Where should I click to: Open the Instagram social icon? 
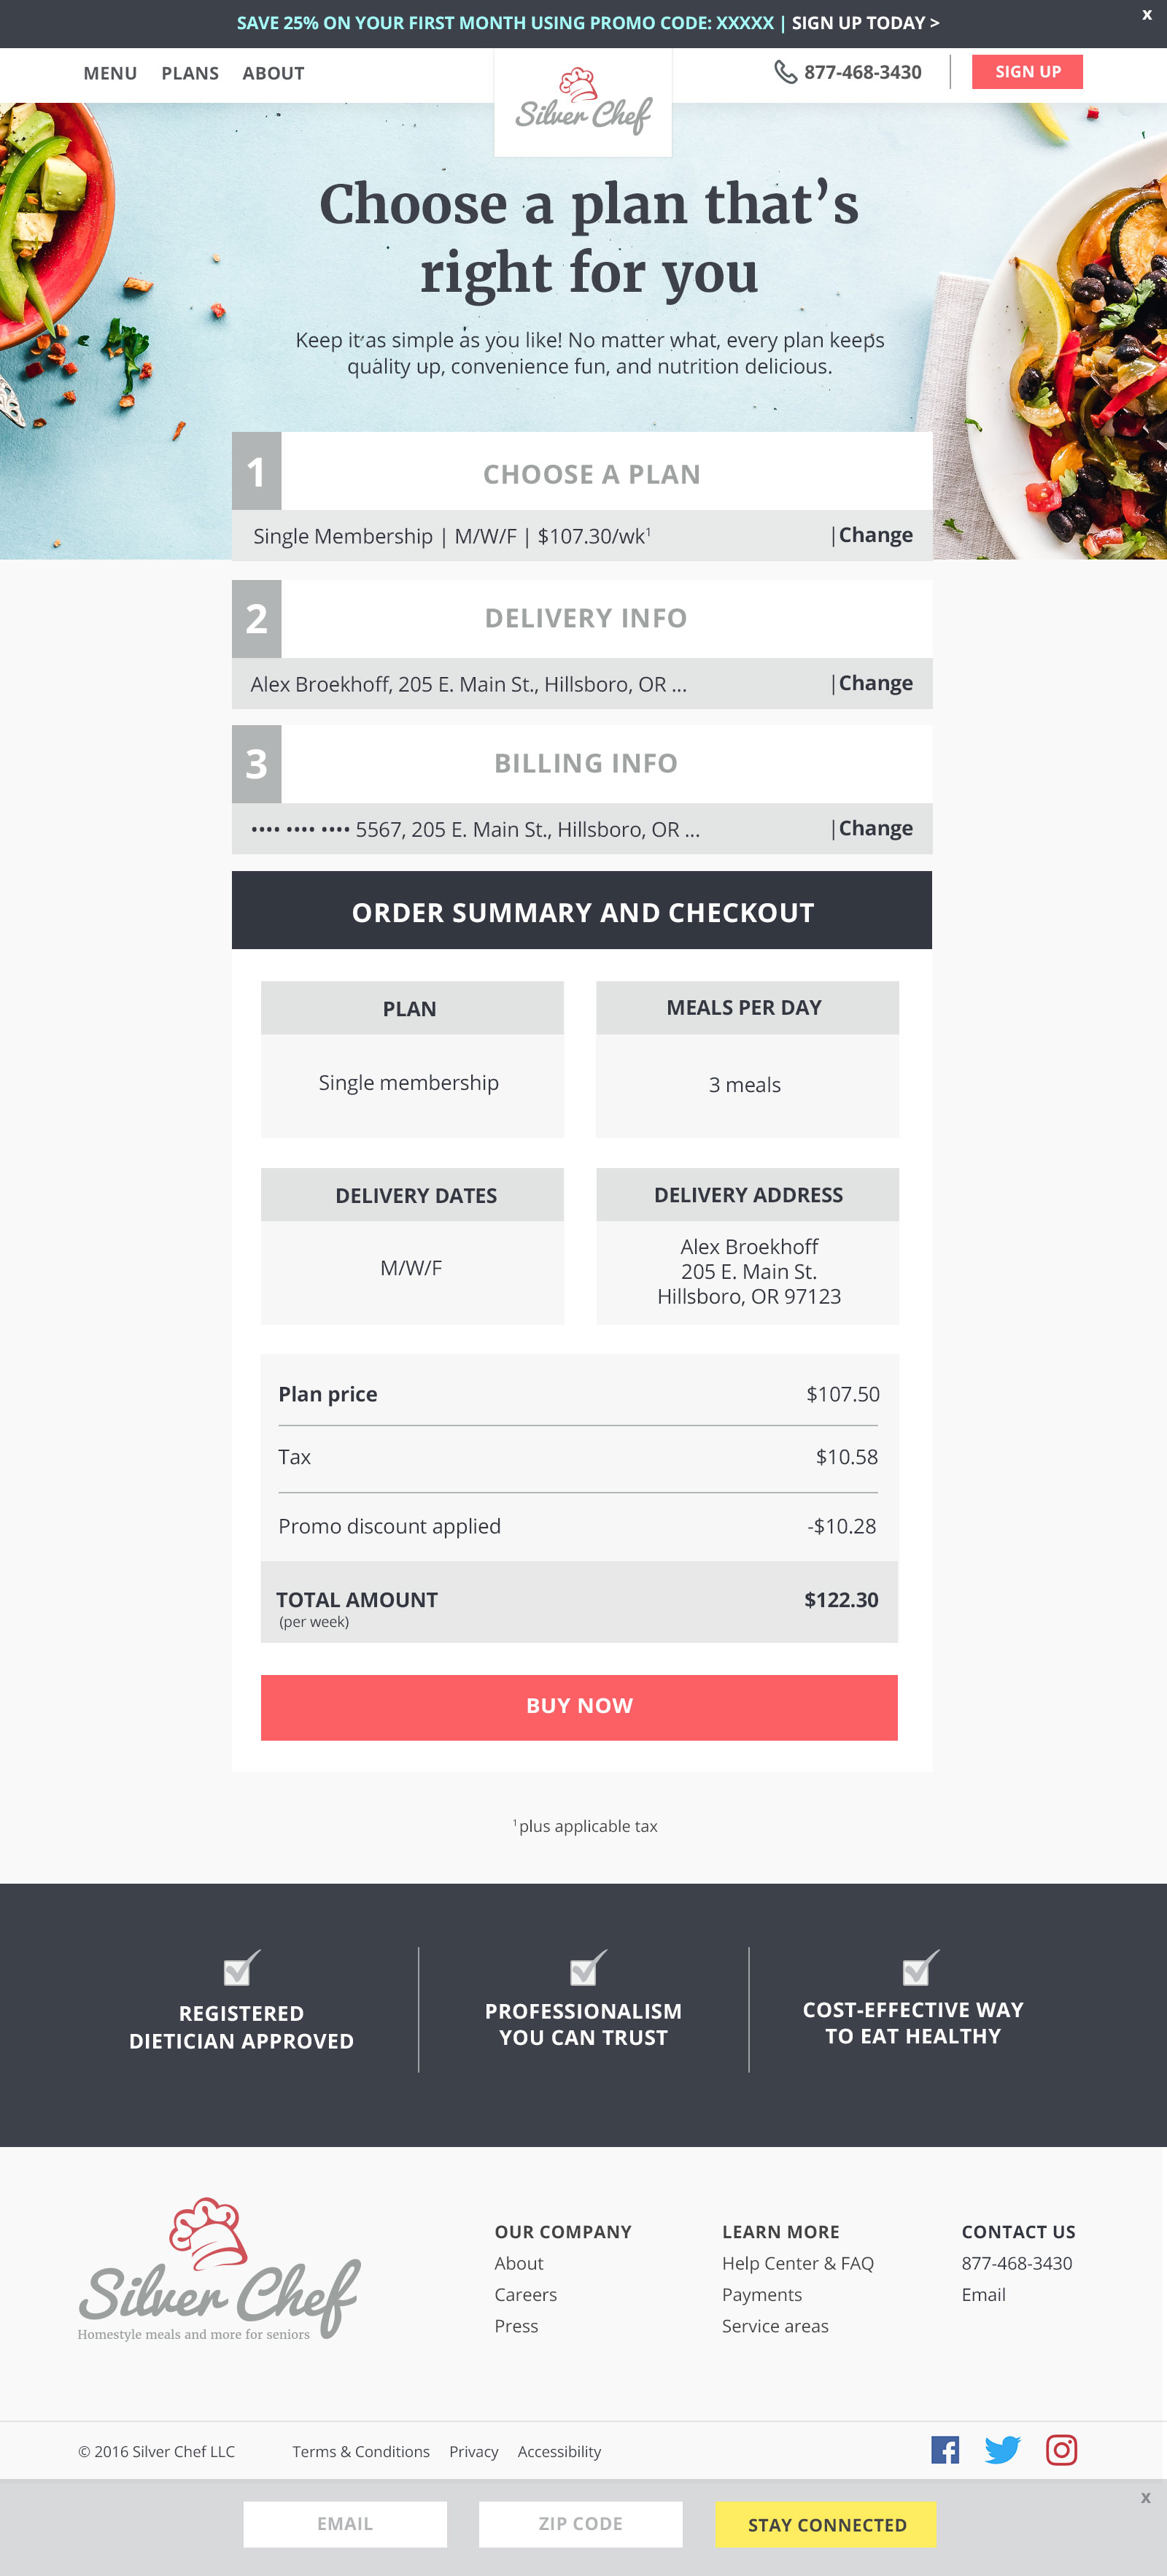(1061, 2450)
